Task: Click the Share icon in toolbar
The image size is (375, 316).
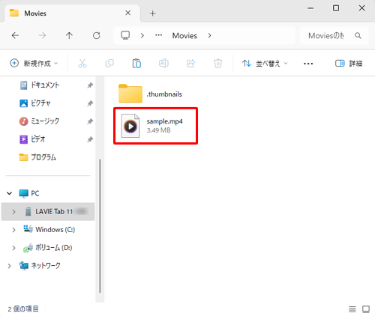Action: (x=190, y=64)
